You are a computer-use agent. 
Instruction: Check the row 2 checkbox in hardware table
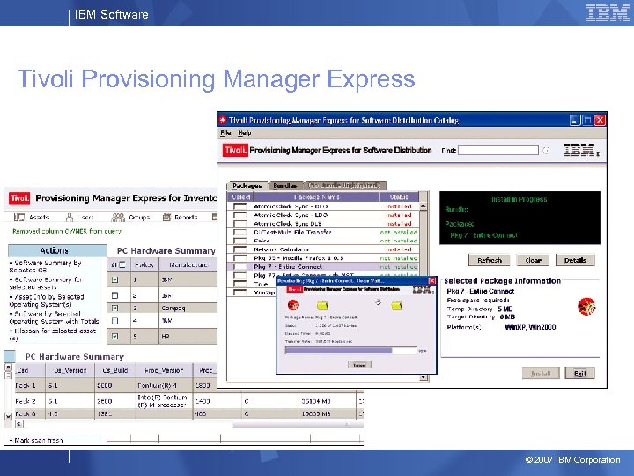pos(114,295)
